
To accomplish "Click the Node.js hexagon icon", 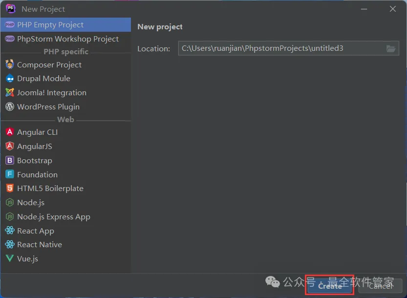I will coord(10,202).
